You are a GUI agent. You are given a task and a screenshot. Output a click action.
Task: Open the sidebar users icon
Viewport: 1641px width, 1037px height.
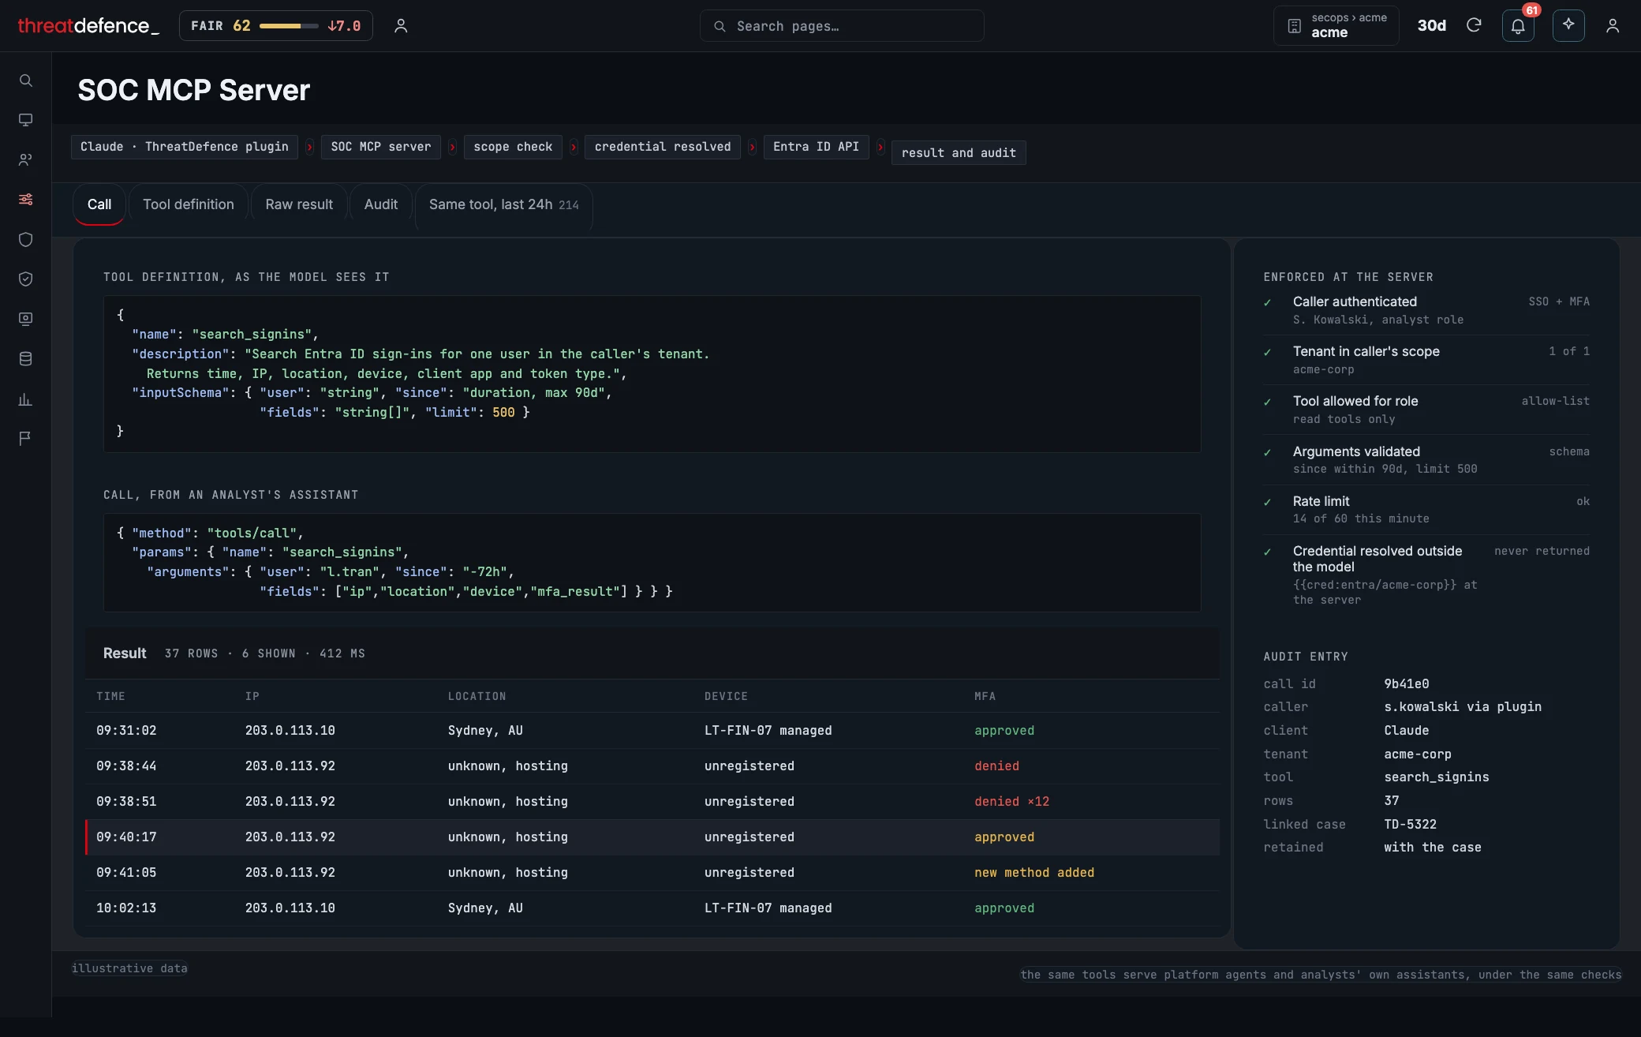coord(25,159)
